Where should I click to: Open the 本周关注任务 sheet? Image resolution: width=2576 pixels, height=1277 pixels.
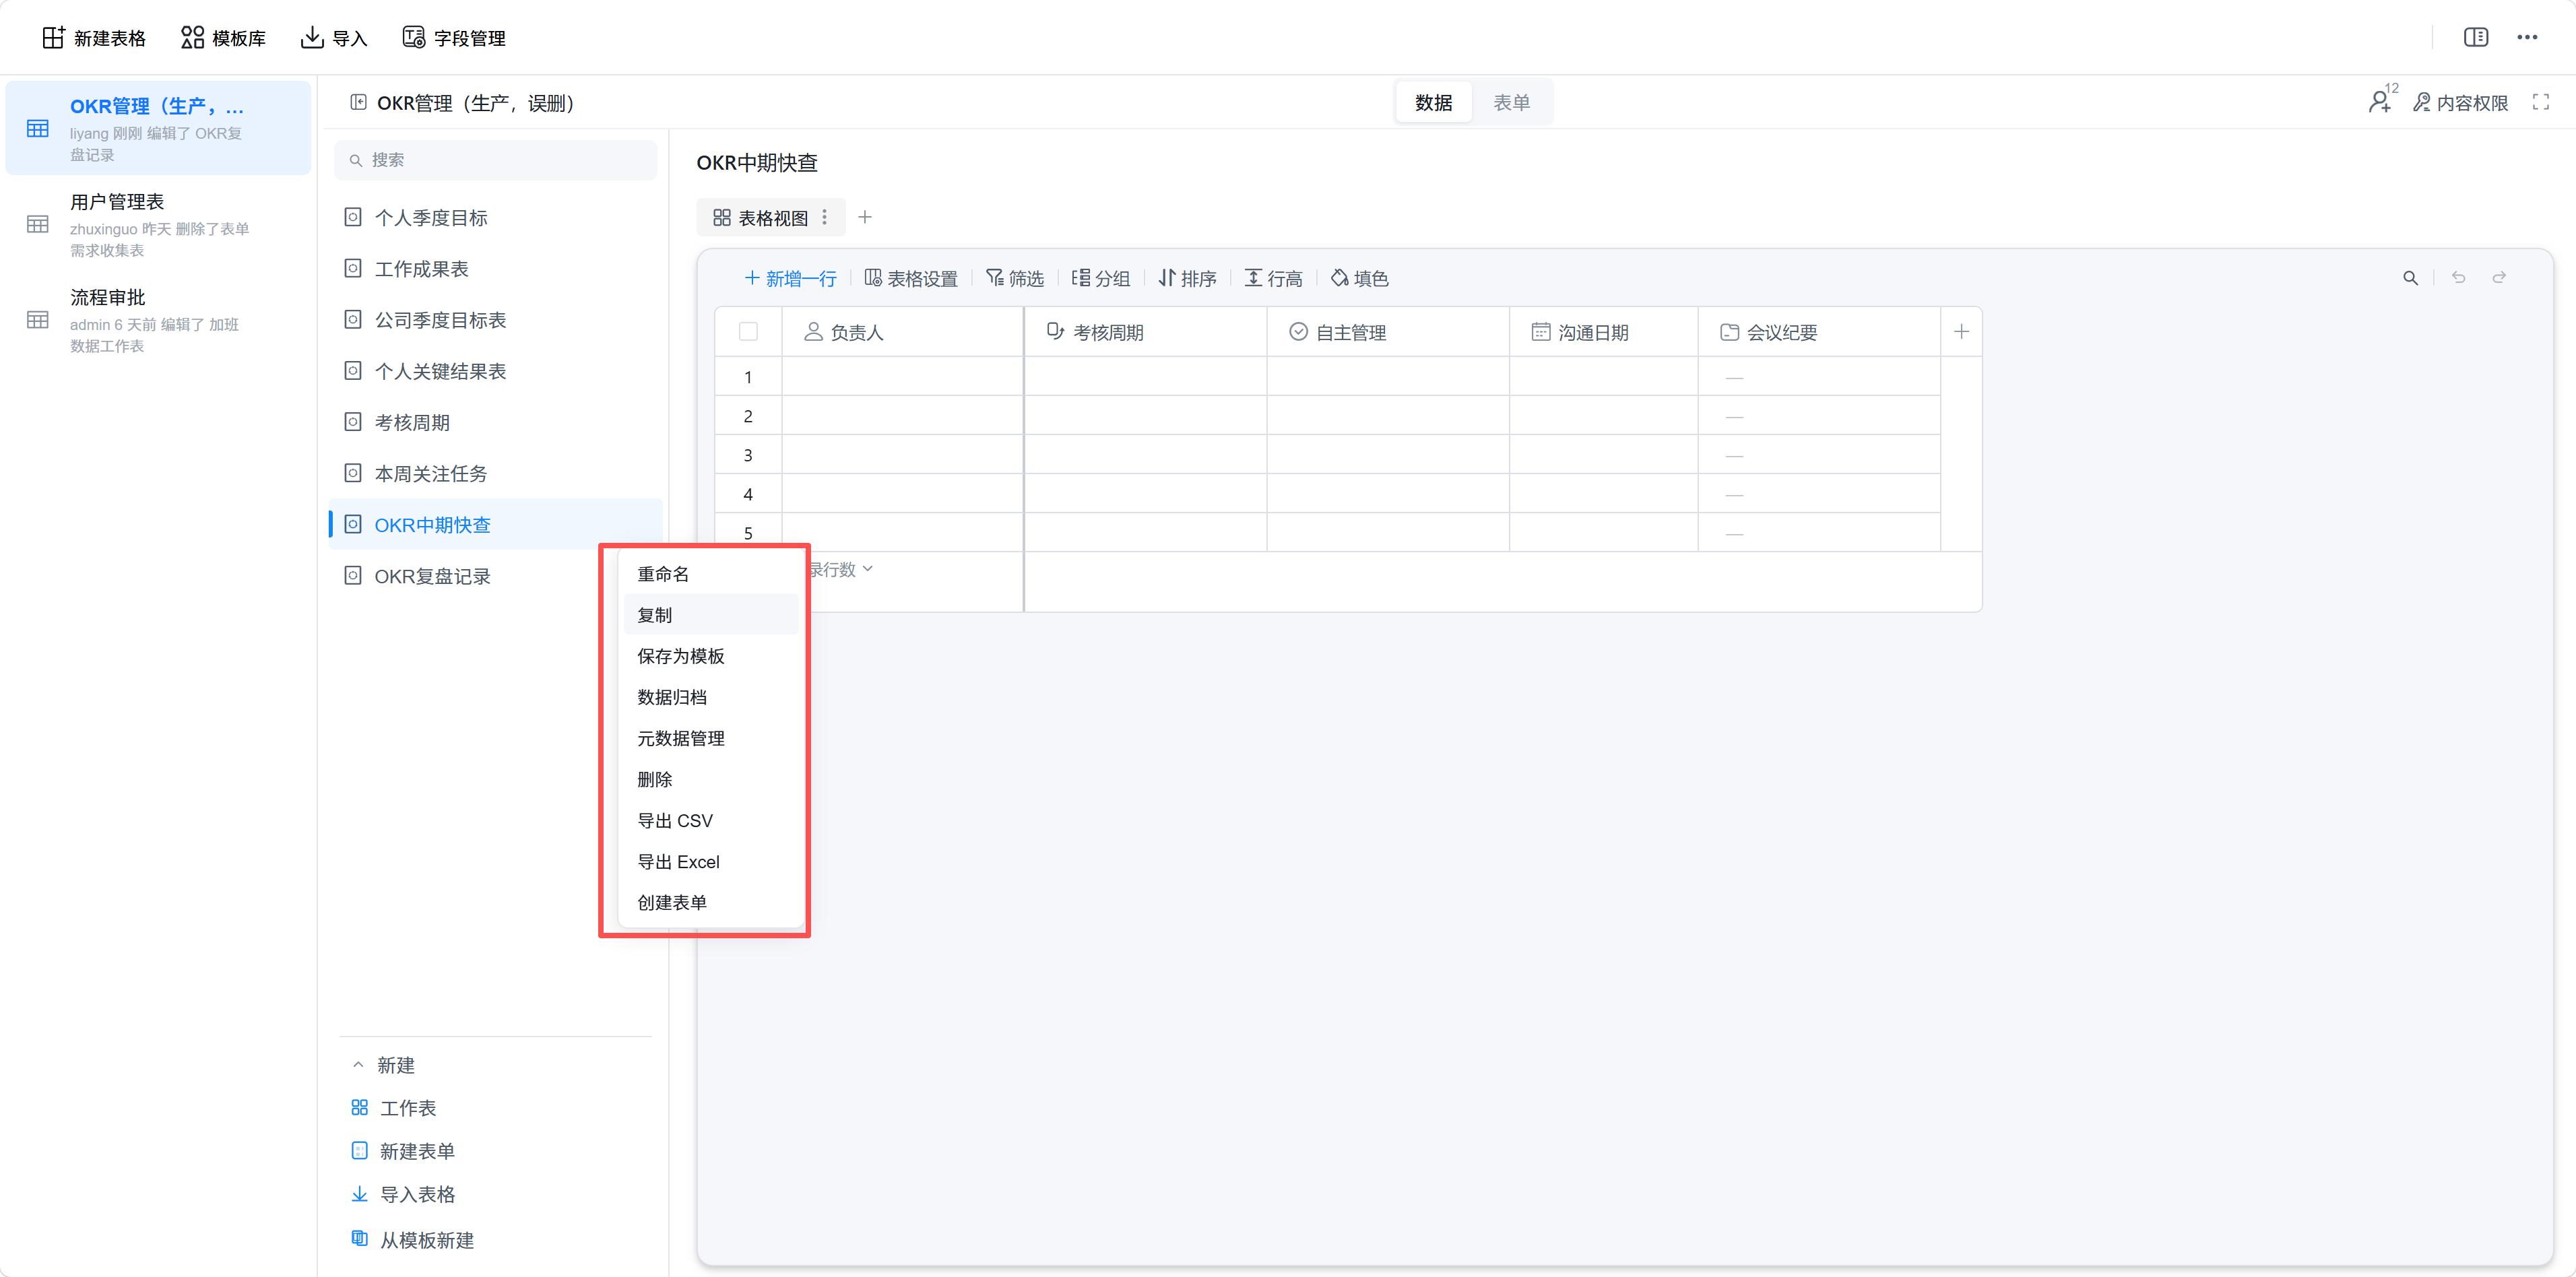pyautogui.click(x=496, y=473)
